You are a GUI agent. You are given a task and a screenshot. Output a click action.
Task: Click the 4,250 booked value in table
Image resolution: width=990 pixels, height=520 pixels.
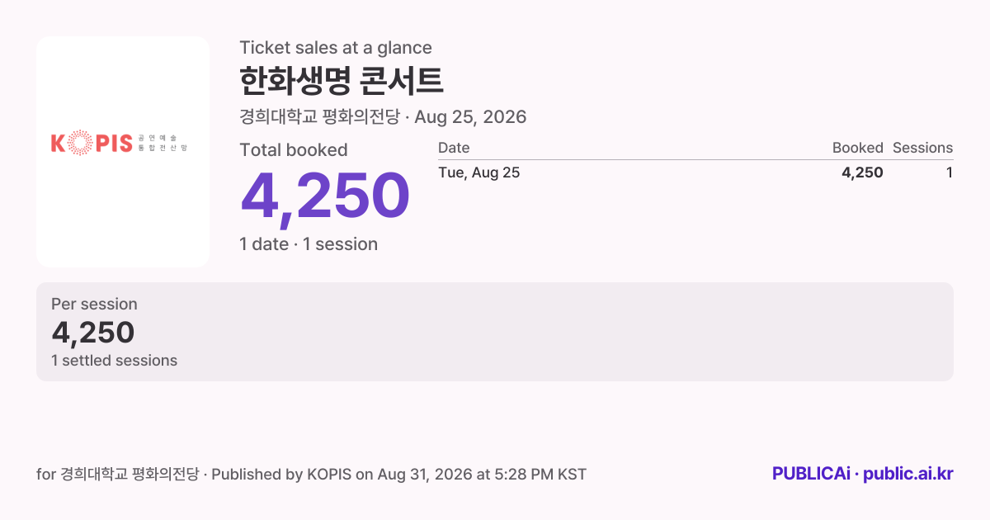click(x=862, y=173)
